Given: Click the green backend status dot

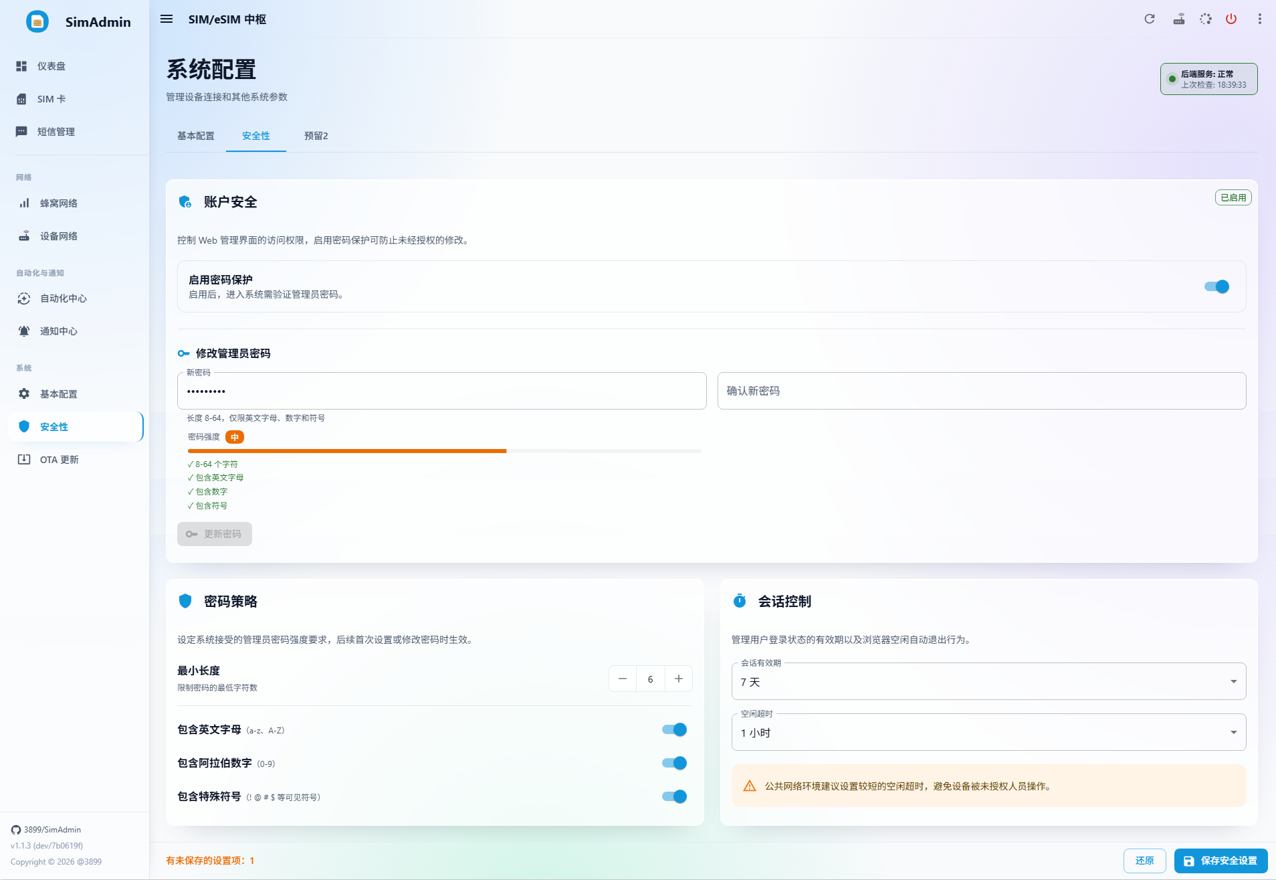Looking at the screenshot, I should coord(1172,79).
